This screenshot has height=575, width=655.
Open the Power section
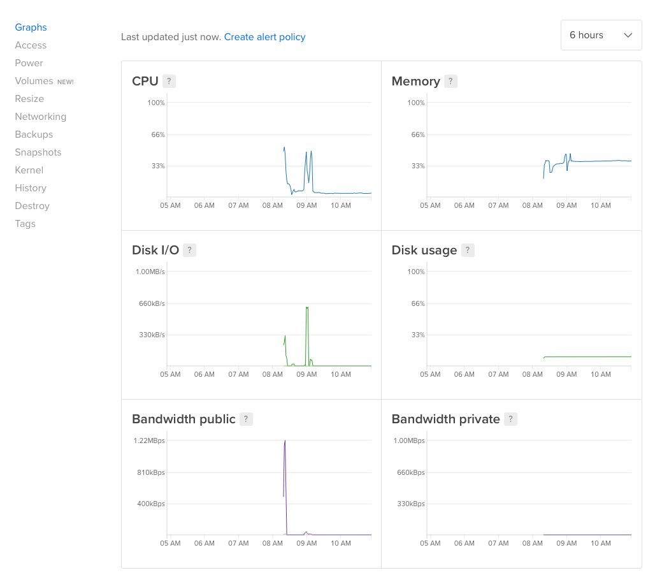(x=29, y=63)
